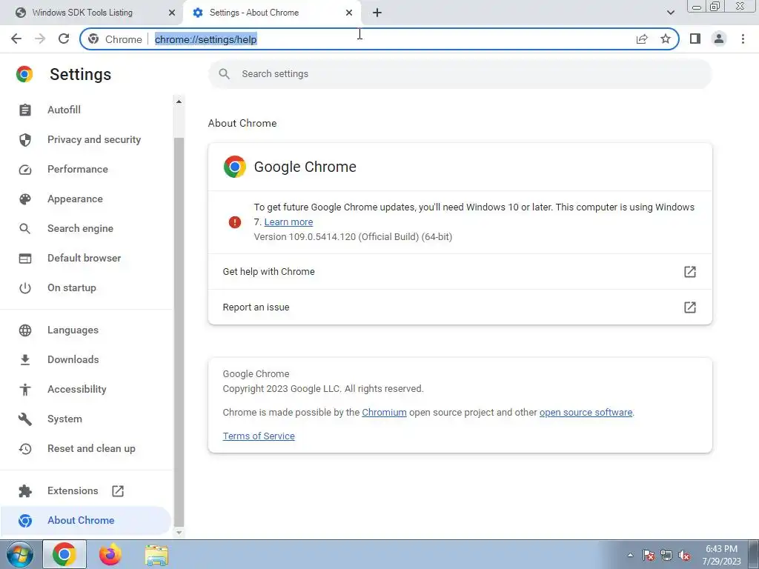Screen dimensions: 759x569
Task: Click the Appearance palette icon
Action: pos(24,199)
